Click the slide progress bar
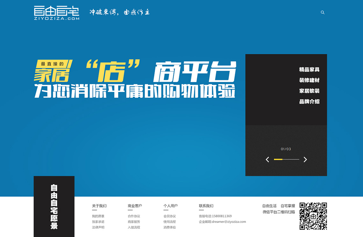The height and width of the screenshot is (237, 363). tap(286, 159)
